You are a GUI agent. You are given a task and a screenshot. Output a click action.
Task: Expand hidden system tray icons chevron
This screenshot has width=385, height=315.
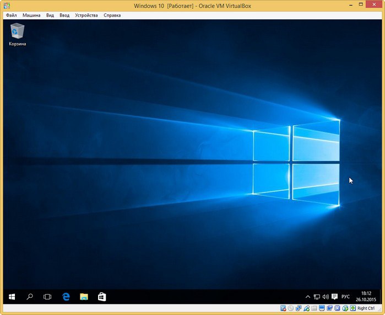pos(308,297)
